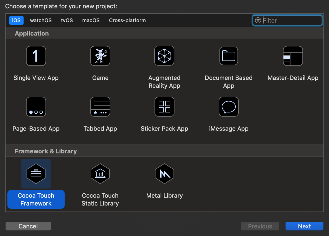
Task: Click the filter options icon
Action: 258,20
